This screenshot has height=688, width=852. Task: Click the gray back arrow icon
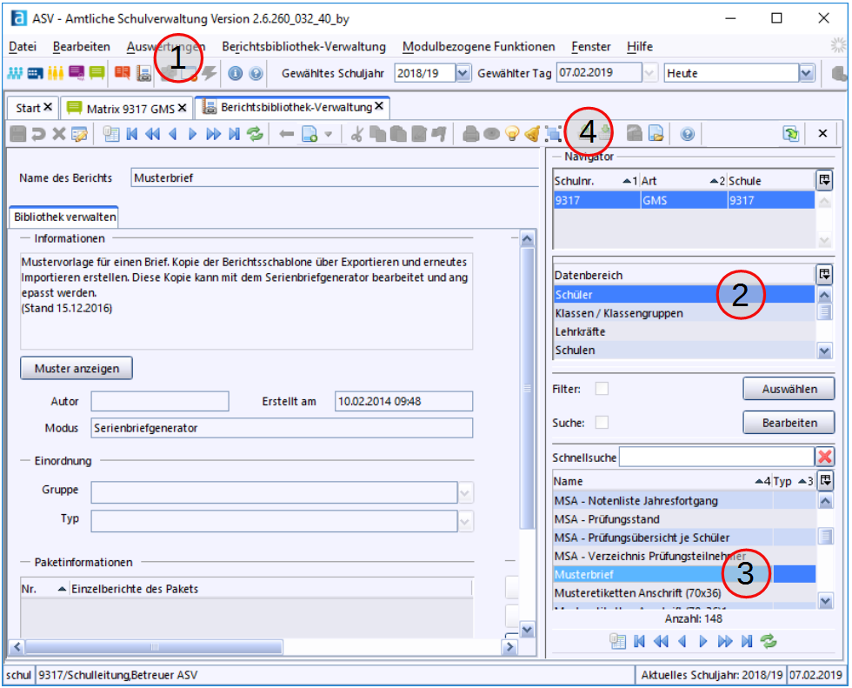286,134
